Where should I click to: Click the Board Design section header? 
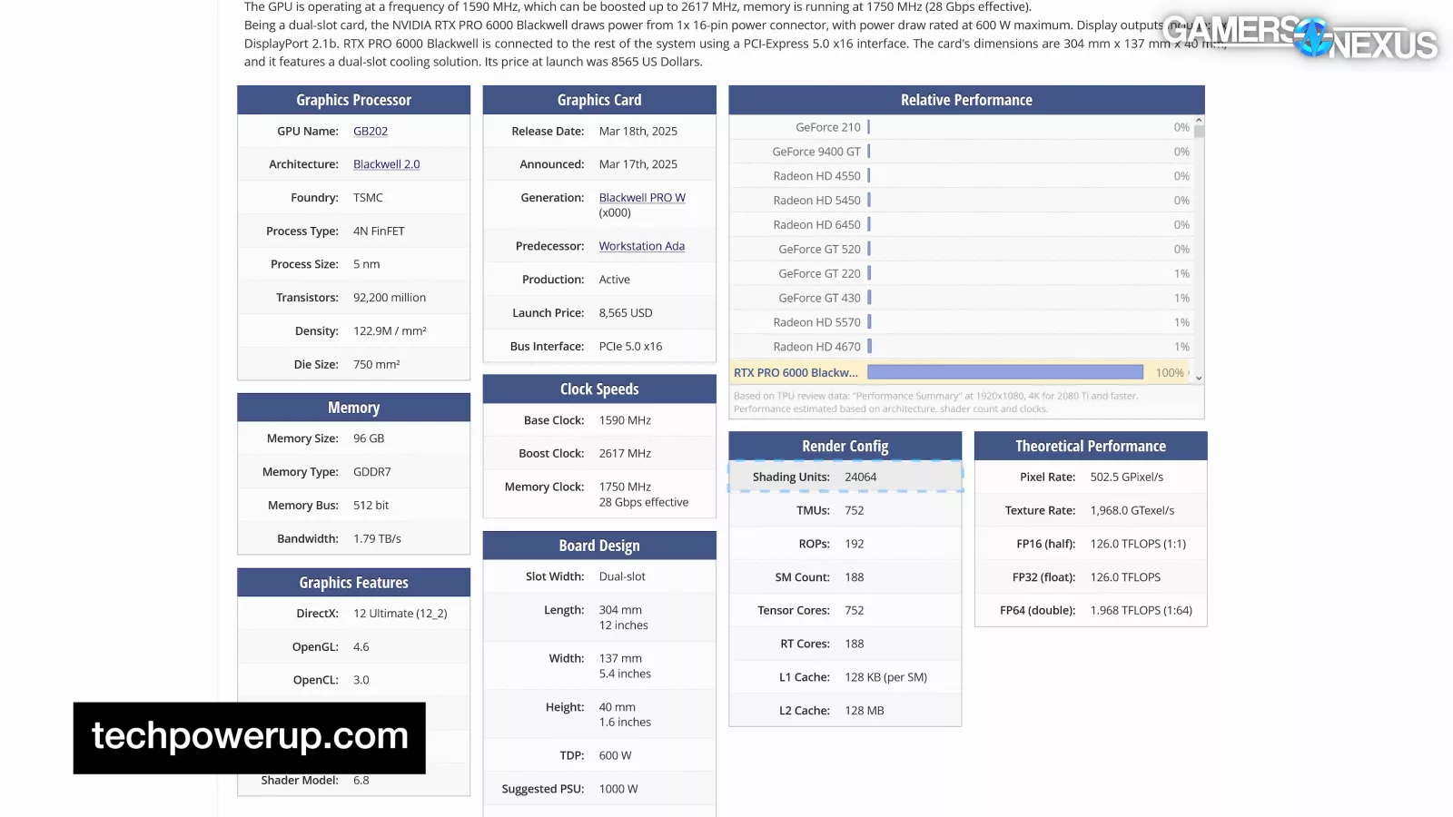(598, 546)
